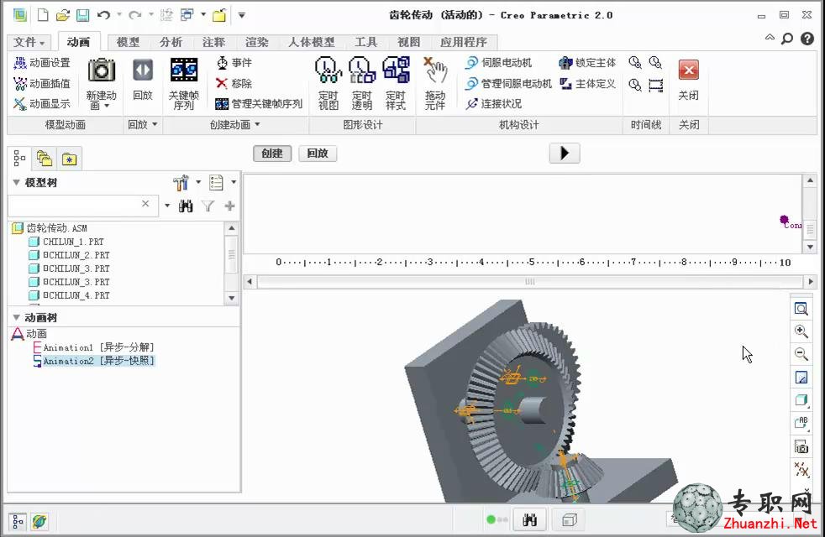
Task: Click the timeline frame range icon
Action: click(x=655, y=85)
